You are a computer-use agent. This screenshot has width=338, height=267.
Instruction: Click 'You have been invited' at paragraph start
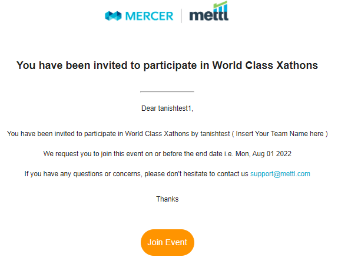click(41, 134)
